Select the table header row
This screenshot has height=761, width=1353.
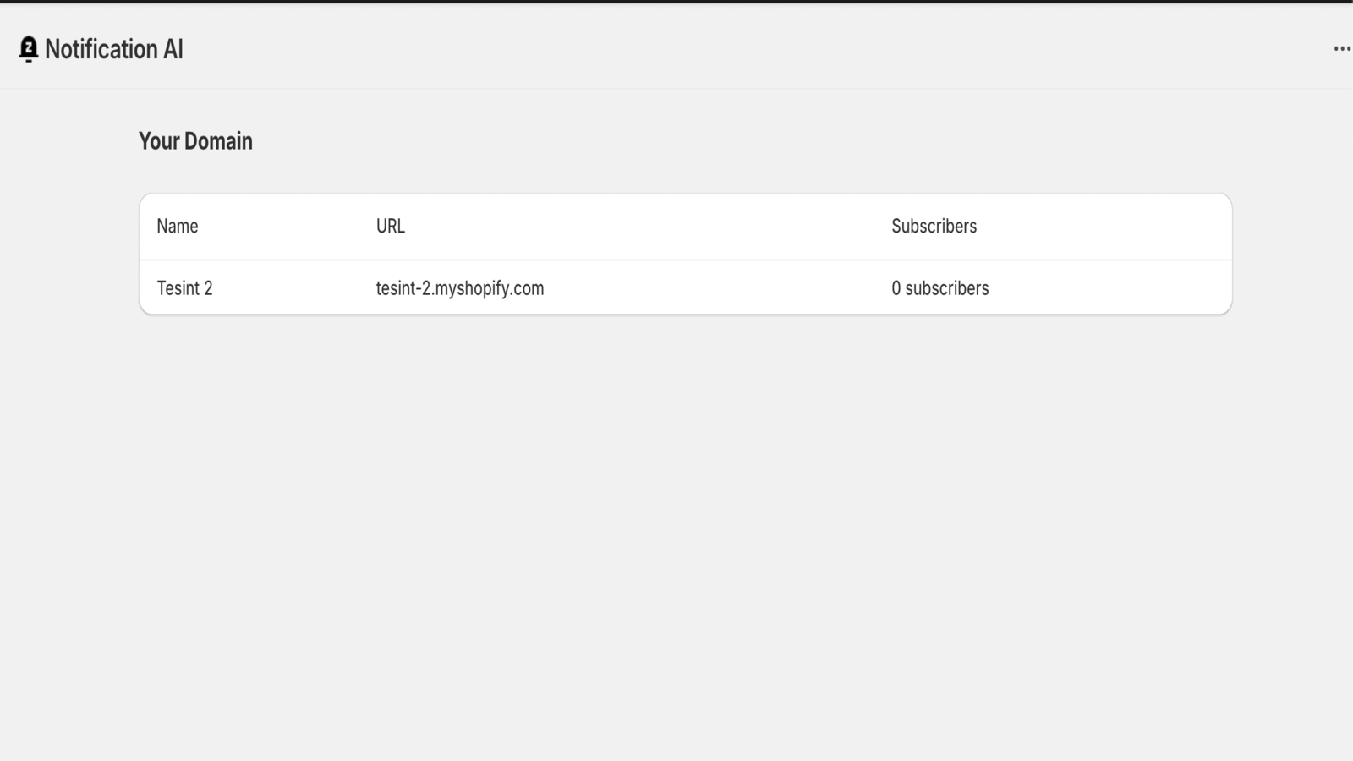(685, 226)
